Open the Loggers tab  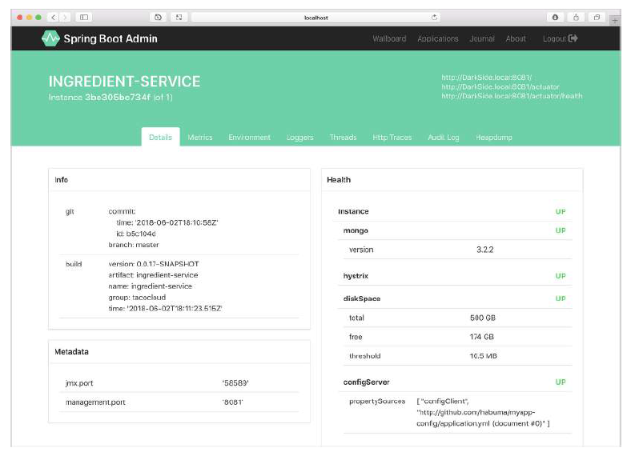point(299,137)
